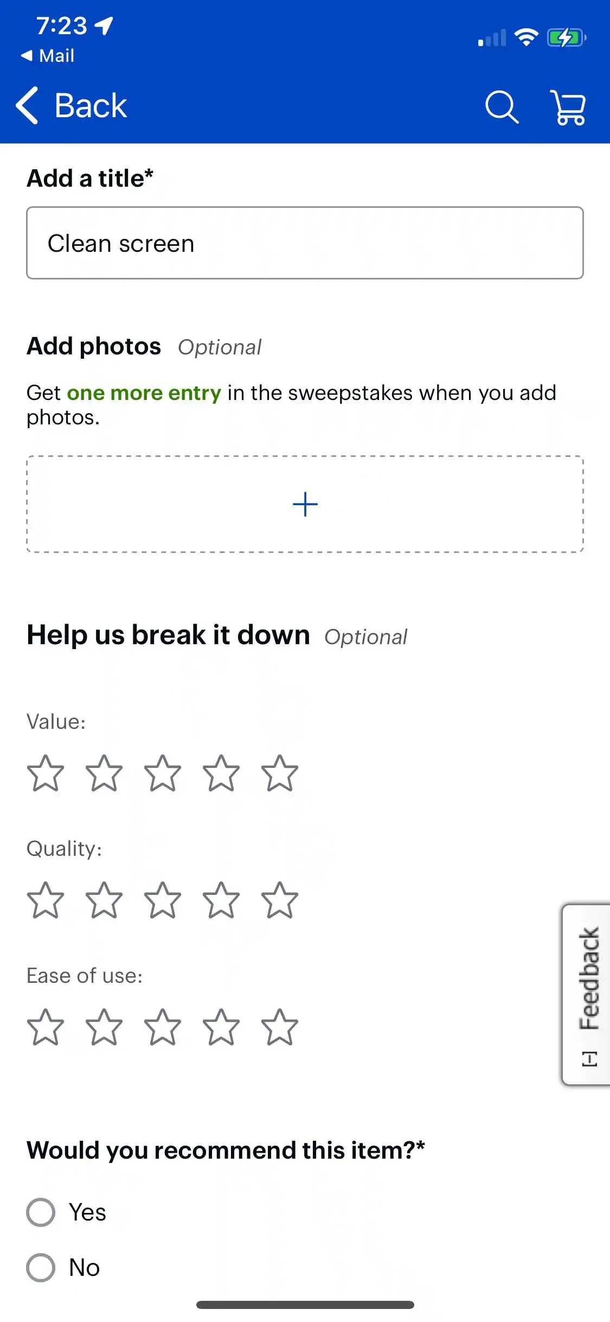Rate Ease of use three stars
The height and width of the screenshot is (1322, 610).
click(x=163, y=1027)
